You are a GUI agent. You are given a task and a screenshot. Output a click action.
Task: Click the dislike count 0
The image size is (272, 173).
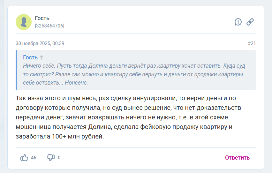point(59,158)
